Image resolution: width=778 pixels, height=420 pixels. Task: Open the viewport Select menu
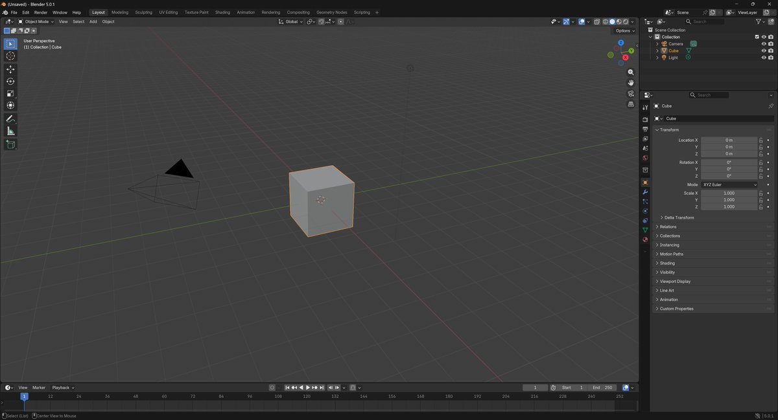tap(78, 21)
